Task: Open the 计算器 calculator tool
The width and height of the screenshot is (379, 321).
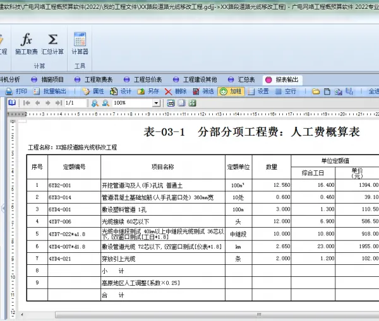Action: coord(80,44)
